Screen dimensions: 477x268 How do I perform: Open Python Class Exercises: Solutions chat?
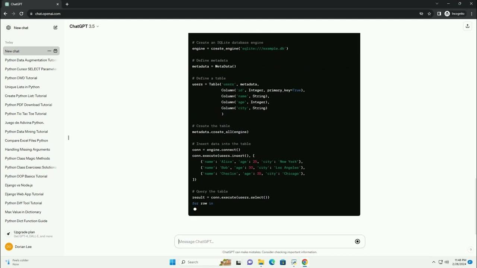[31, 167]
